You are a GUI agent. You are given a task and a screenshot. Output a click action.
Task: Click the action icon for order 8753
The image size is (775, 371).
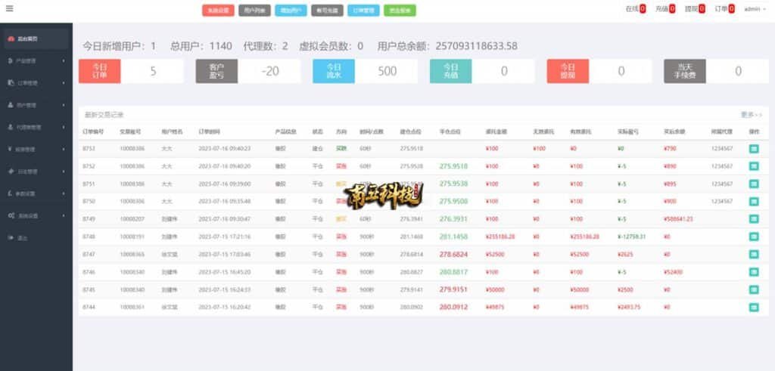(x=754, y=149)
